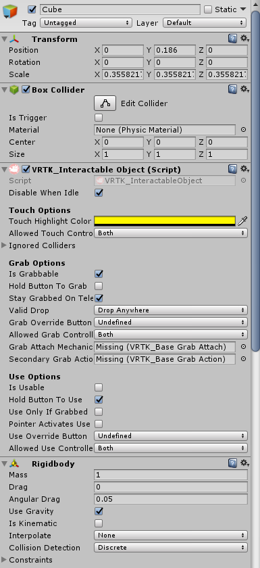This screenshot has width=260, height=568.
Task: Uncheck Use Gravity
Action: (x=99, y=511)
